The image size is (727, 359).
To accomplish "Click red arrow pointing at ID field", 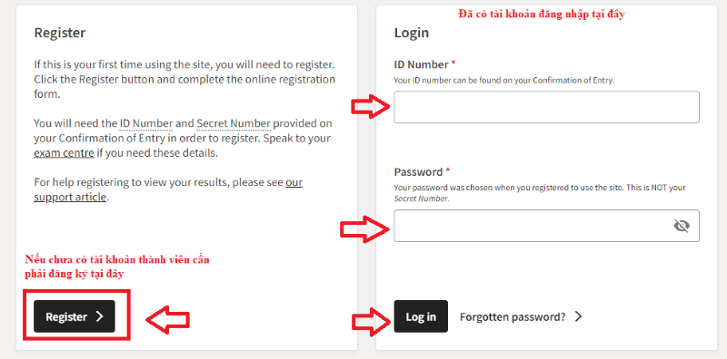I will pyautogui.click(x=370, y=107).
